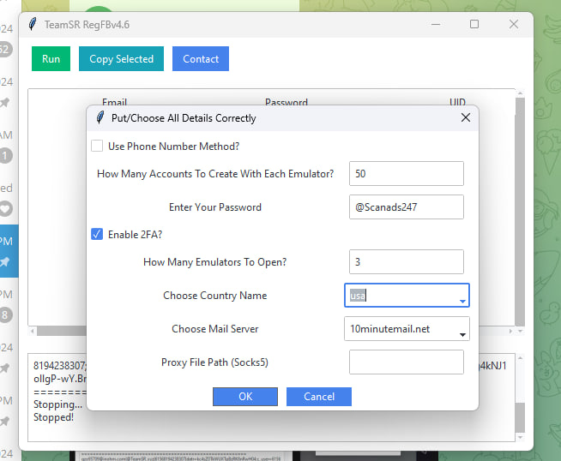Image resolution: width=561 pixels, height=461 pixels.
Task: Minimize the TeamSR RegFBv4.6 window
Action: [435, 24]
